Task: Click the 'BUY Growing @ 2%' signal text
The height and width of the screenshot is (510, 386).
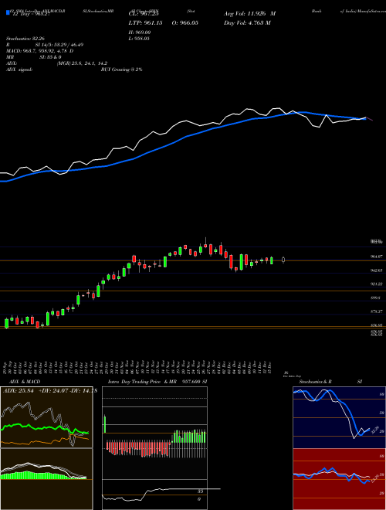Action: pos(121,70)
